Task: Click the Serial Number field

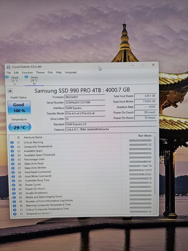Action: [x=85, y=103]
